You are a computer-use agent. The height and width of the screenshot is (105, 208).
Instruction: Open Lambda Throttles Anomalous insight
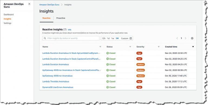click(56, 82)
